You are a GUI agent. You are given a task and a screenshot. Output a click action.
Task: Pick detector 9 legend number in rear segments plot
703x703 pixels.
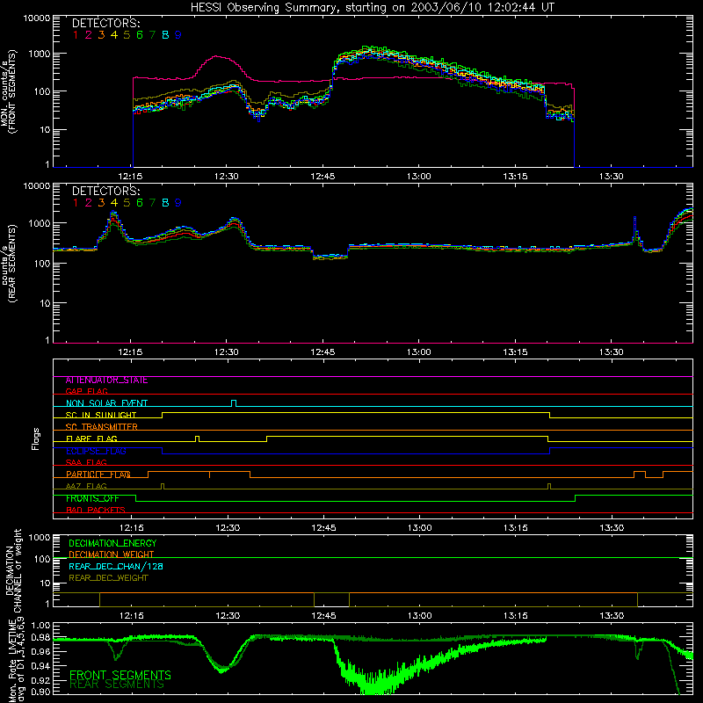[178, 203]
